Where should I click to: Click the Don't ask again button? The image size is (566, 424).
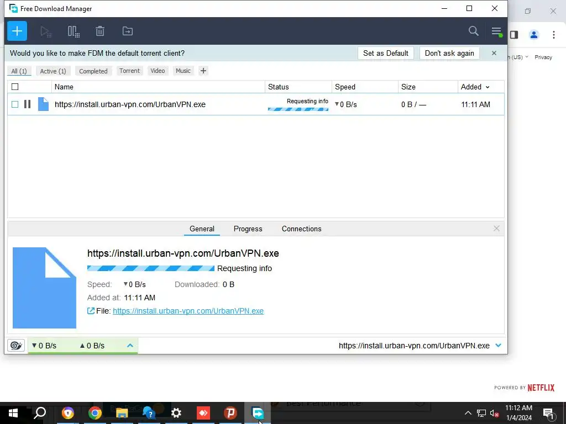(449, 53)
